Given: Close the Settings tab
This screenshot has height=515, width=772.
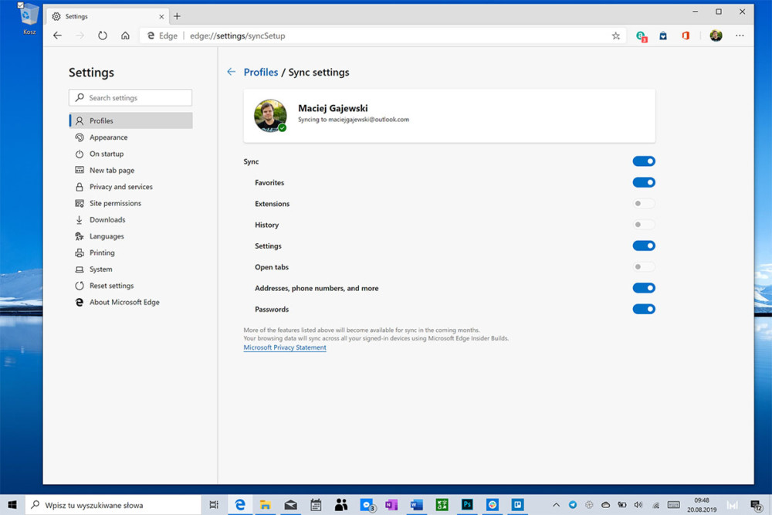Looking at the screenshot, I should point(161,16).
